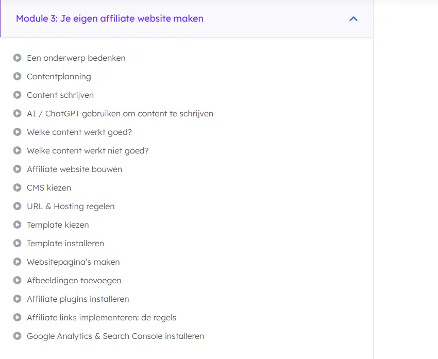The width and height of the screenshot is (438, 359).
Task: Click play icon next to Contentplanning
Action: pos(18,76)
